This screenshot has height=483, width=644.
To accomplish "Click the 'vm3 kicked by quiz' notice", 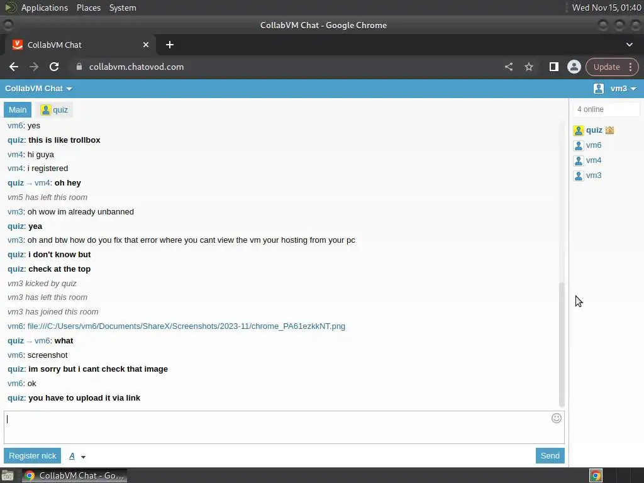I will [x=42, y=284].
